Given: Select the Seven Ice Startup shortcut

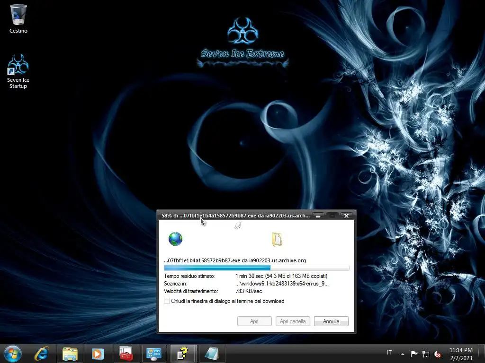Looking at the screenshot, I should [x=18, y=71].
